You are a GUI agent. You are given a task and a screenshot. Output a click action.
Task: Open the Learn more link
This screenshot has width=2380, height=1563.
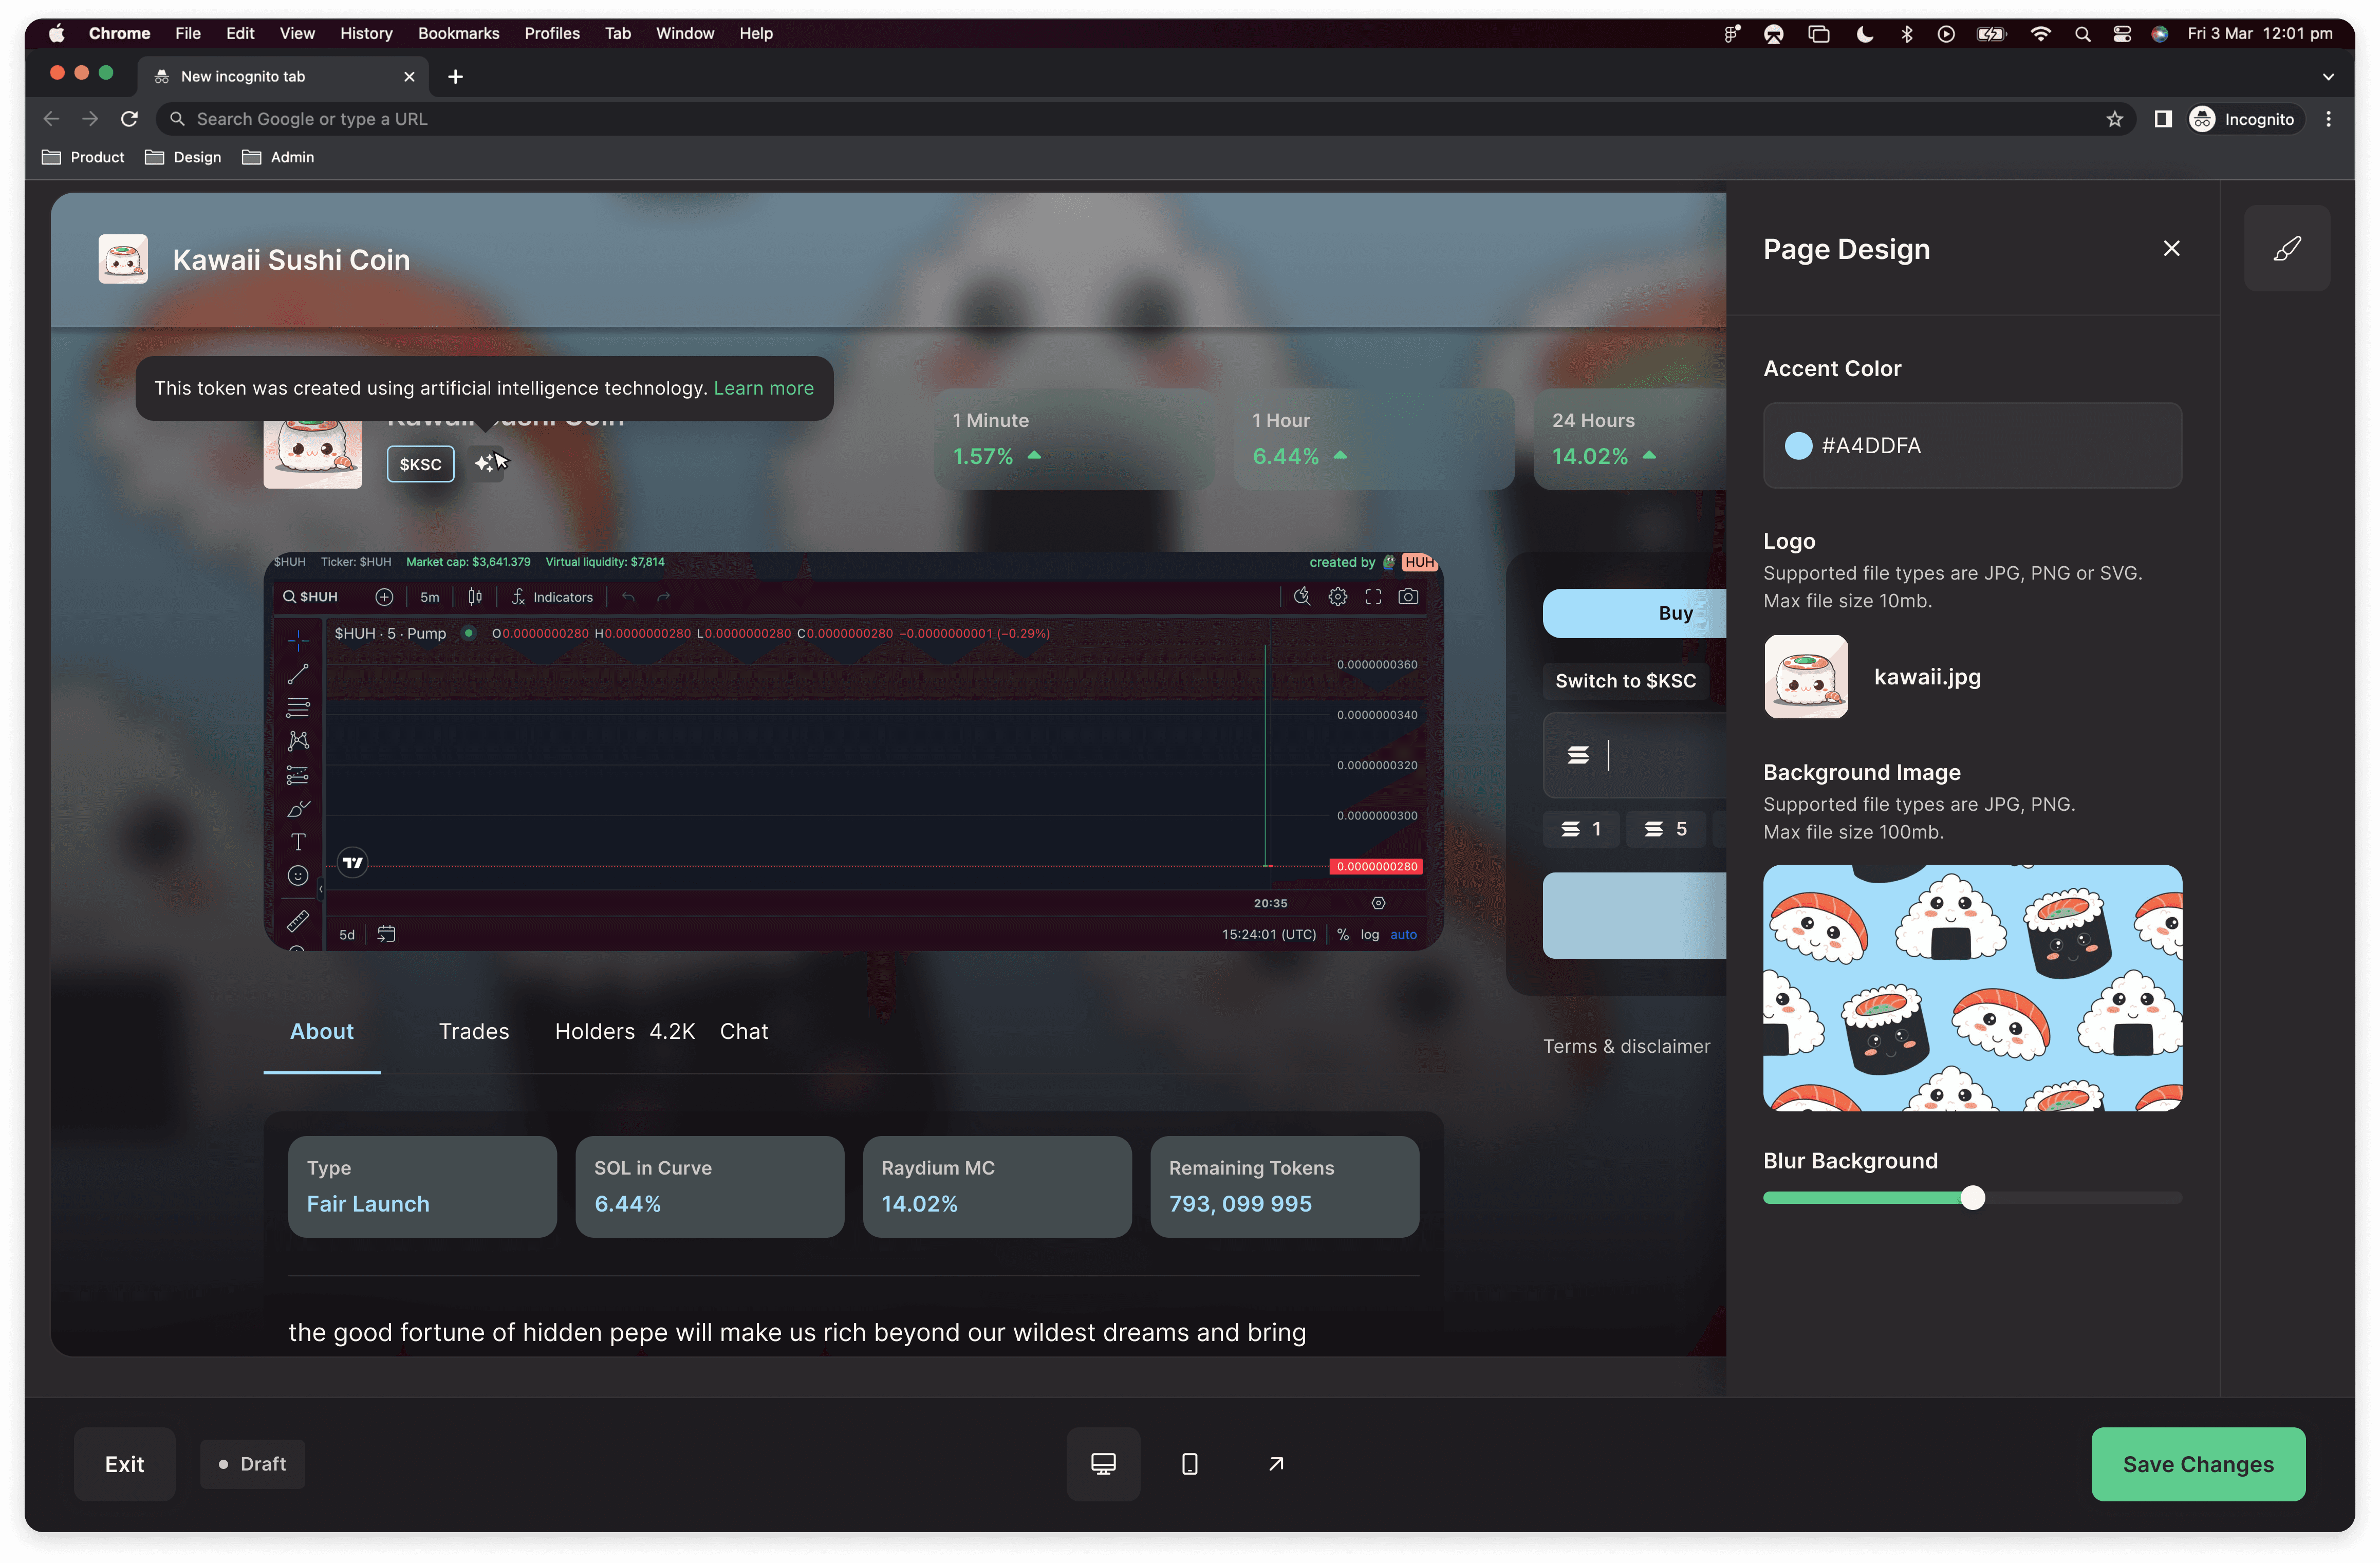click(x=763, y=388)
